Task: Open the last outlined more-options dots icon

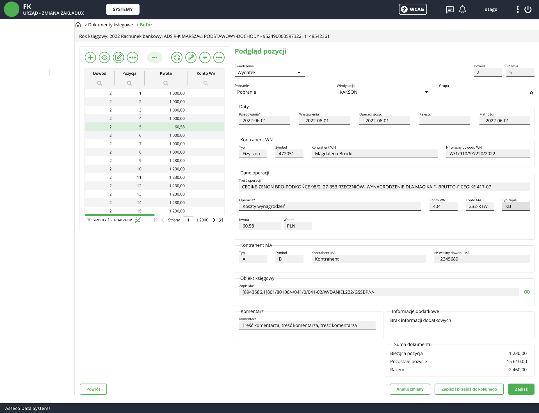Action: click(x=219, y=57)
